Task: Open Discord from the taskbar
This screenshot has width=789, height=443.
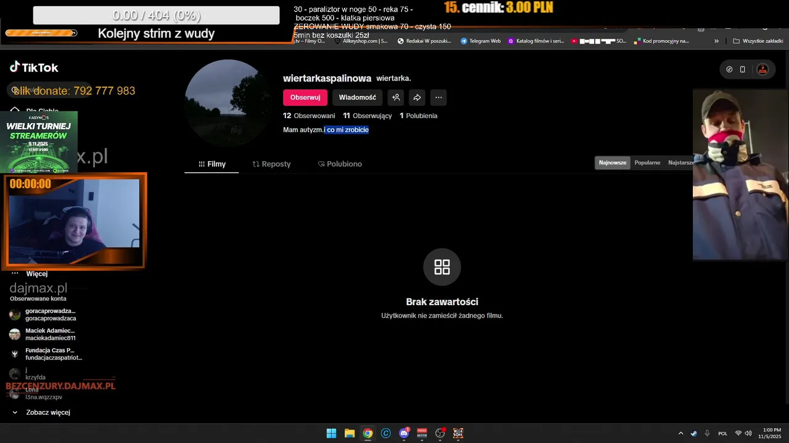Action: point(404,433)
